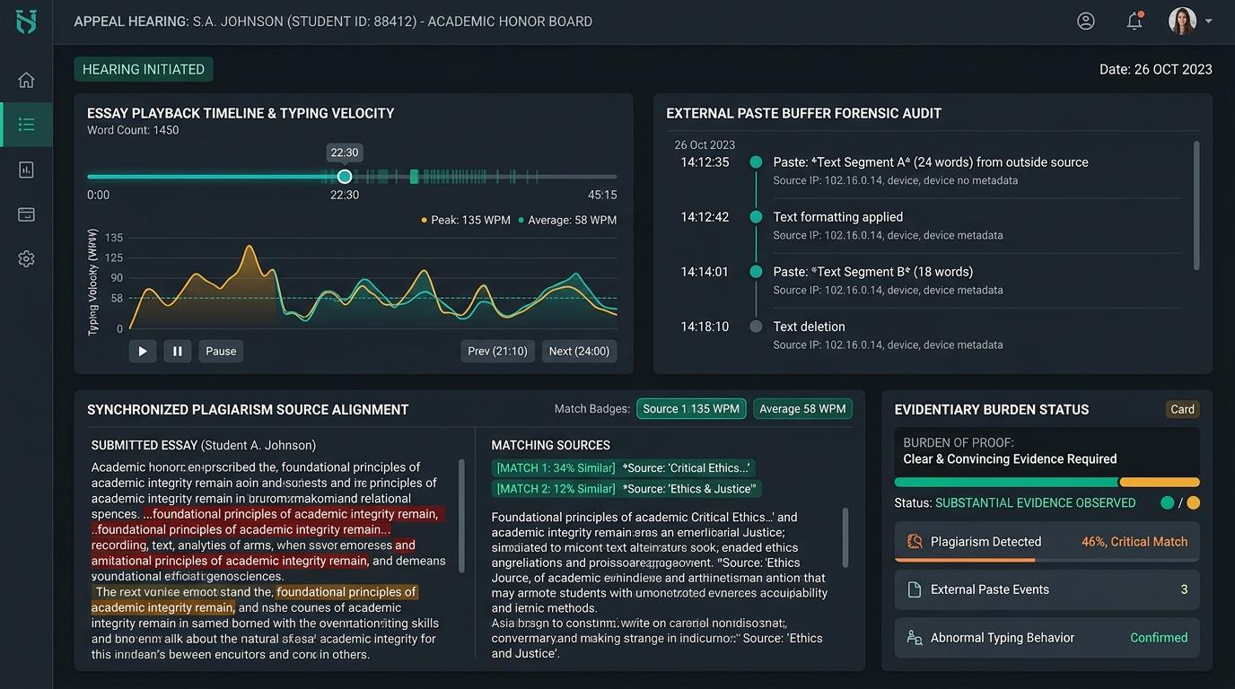Click the app logo icon

pyautogui.click(x=26, y=22)
